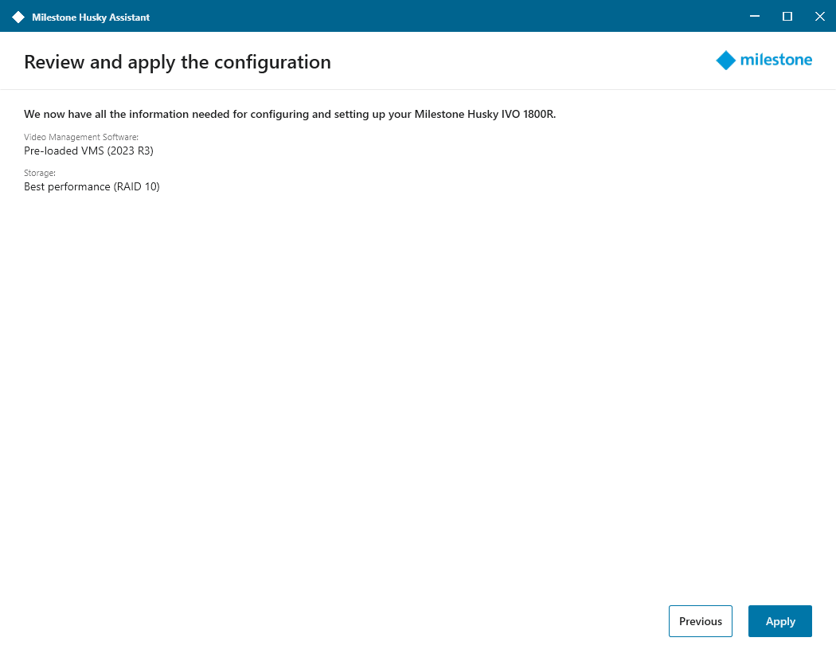Click the 'Review and apply the configuration' heading
The image size is (836, 661).
(178, 62)
